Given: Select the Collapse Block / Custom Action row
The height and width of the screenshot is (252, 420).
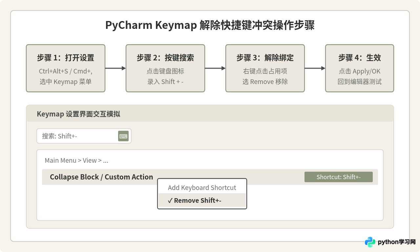Looking at the screenshot, I should pyautogui.click(x=210, y=177).
